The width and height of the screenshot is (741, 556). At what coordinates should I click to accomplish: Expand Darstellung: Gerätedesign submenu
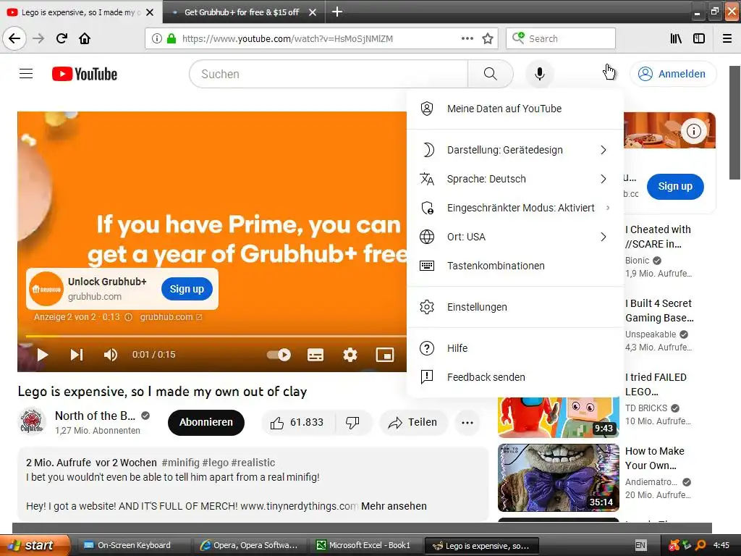(515, 150)
